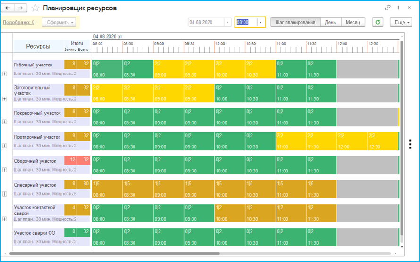This screenshot has height=262, width=420.
Task: Click the 10:00 mark on timeline ruler
Action: click(x=220, y=44)
